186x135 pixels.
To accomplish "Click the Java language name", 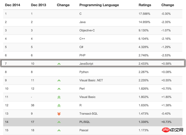I will (x=82, y=22).
